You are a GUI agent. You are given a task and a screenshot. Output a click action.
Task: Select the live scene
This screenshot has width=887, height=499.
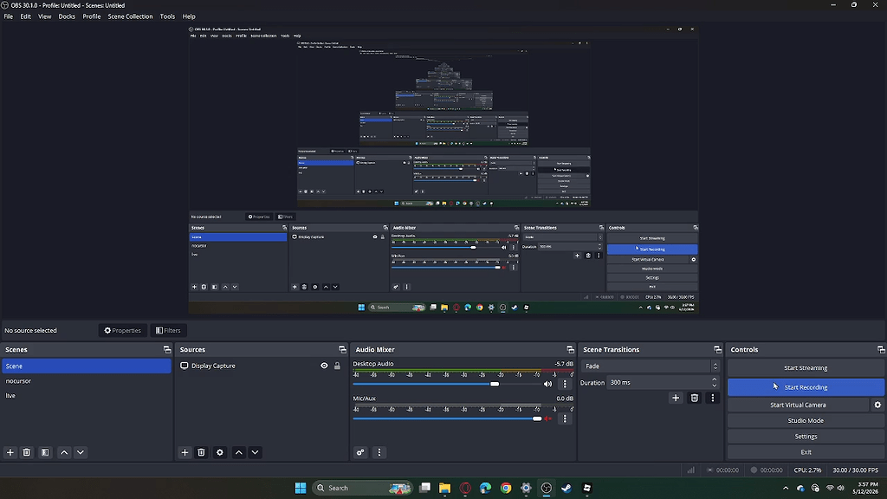point(86,395)
